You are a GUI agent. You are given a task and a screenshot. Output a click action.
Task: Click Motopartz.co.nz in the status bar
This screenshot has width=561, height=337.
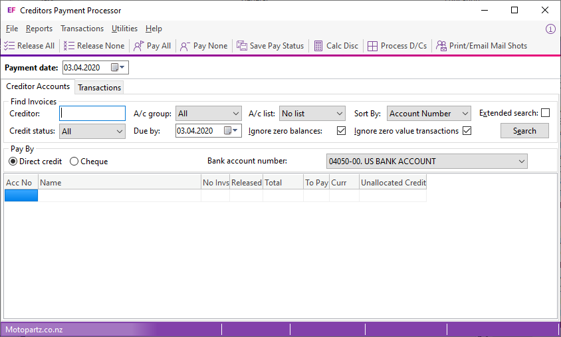[x=34, y=330]
